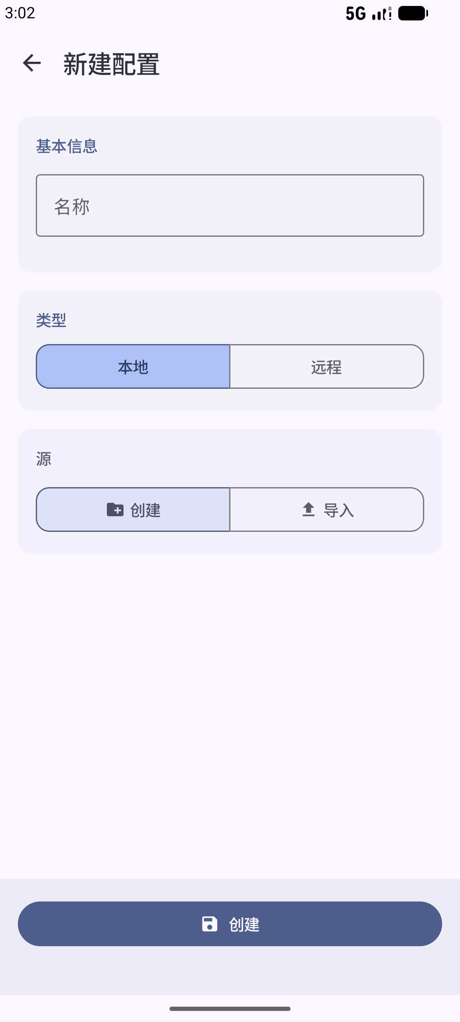Click the save disk icon at bottom

pos(210,924)
